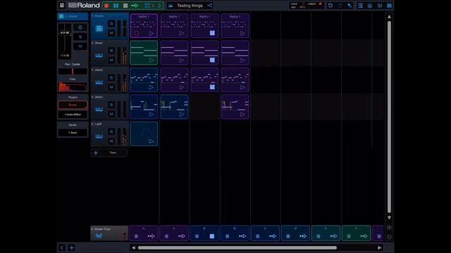Stop playback with the transport Stop square
Screen dimensions: 451x253
125,6
